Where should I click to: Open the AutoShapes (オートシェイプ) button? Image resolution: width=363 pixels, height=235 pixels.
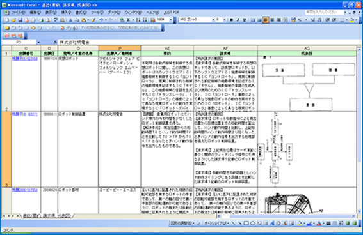[x=216, y=223]
